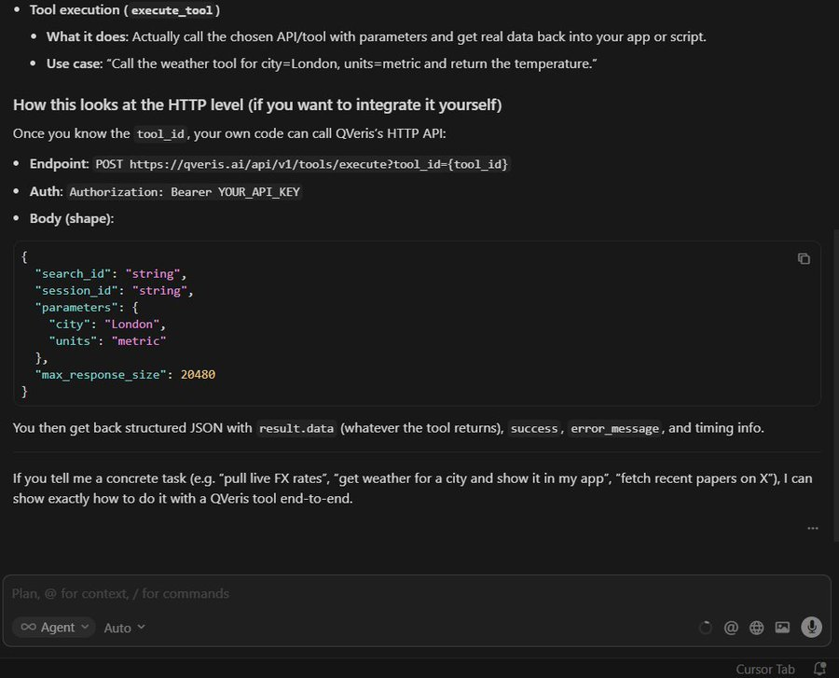Click the tool_id inline code
The width and height of the screenshot is (839, 678).
[160, 133]
